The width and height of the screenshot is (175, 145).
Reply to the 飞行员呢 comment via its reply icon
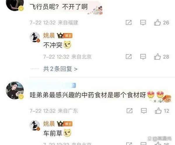pos(143,23)
